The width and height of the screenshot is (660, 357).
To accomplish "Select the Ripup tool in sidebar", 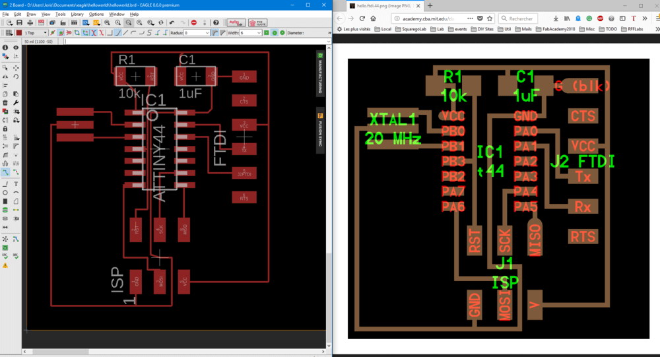I will [16, 172].
